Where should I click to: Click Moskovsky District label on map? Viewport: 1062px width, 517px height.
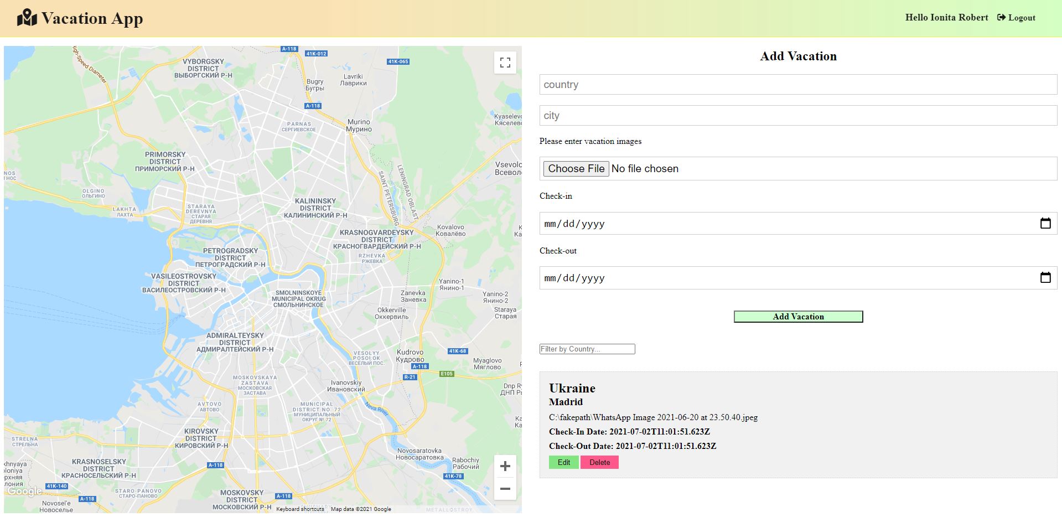point(242,500)
